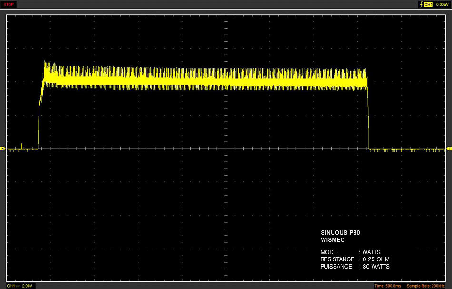The height and width of the screenshot is (289, 452).
Task: Click the red STOP run-state indicator
Action: coord(9,4)
